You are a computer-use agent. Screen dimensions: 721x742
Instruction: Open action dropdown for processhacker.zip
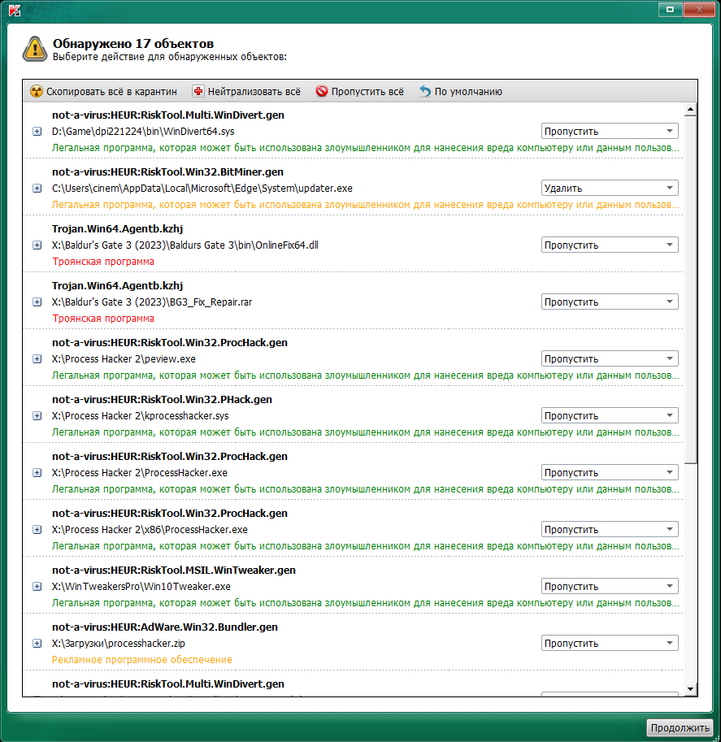[610, 643]
